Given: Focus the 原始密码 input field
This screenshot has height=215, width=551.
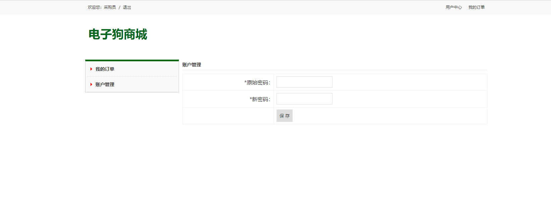Looking at the screenshot, I should [x=304, y=82].
